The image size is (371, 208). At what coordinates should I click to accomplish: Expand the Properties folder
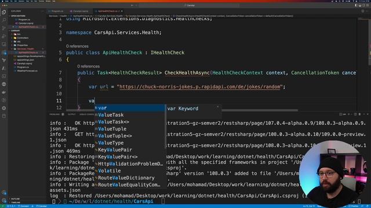(21, 45)
